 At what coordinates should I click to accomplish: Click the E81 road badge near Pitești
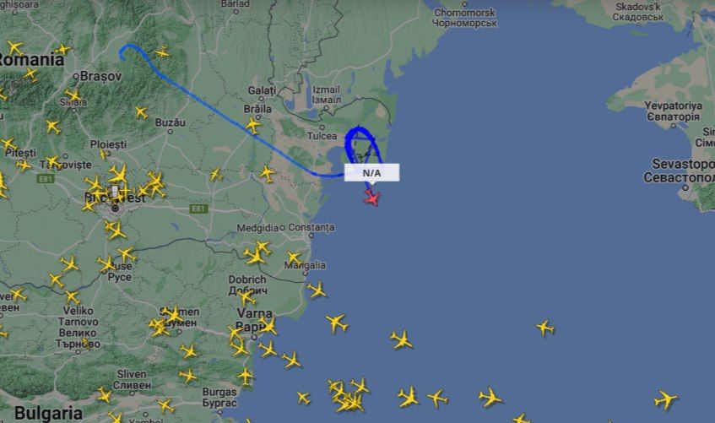coord(45,179)
